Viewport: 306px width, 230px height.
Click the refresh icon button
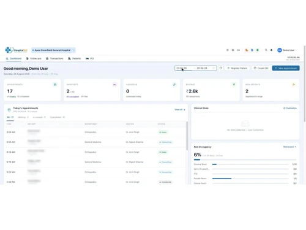(x=221, y=68)
